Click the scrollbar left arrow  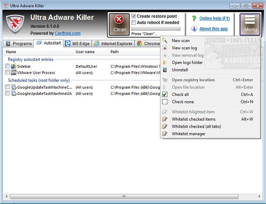point(7,197)
